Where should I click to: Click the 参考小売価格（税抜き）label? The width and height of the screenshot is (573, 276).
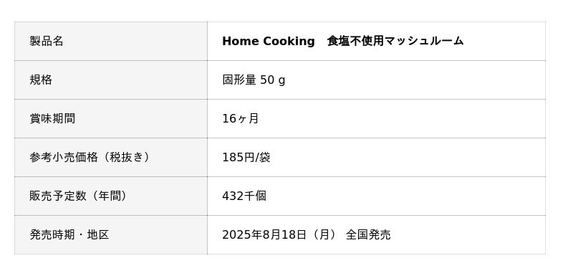90,157
